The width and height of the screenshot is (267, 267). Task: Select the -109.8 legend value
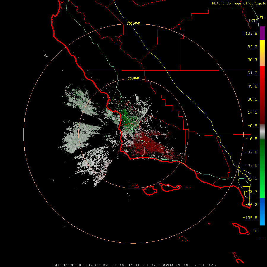point(250,218)
